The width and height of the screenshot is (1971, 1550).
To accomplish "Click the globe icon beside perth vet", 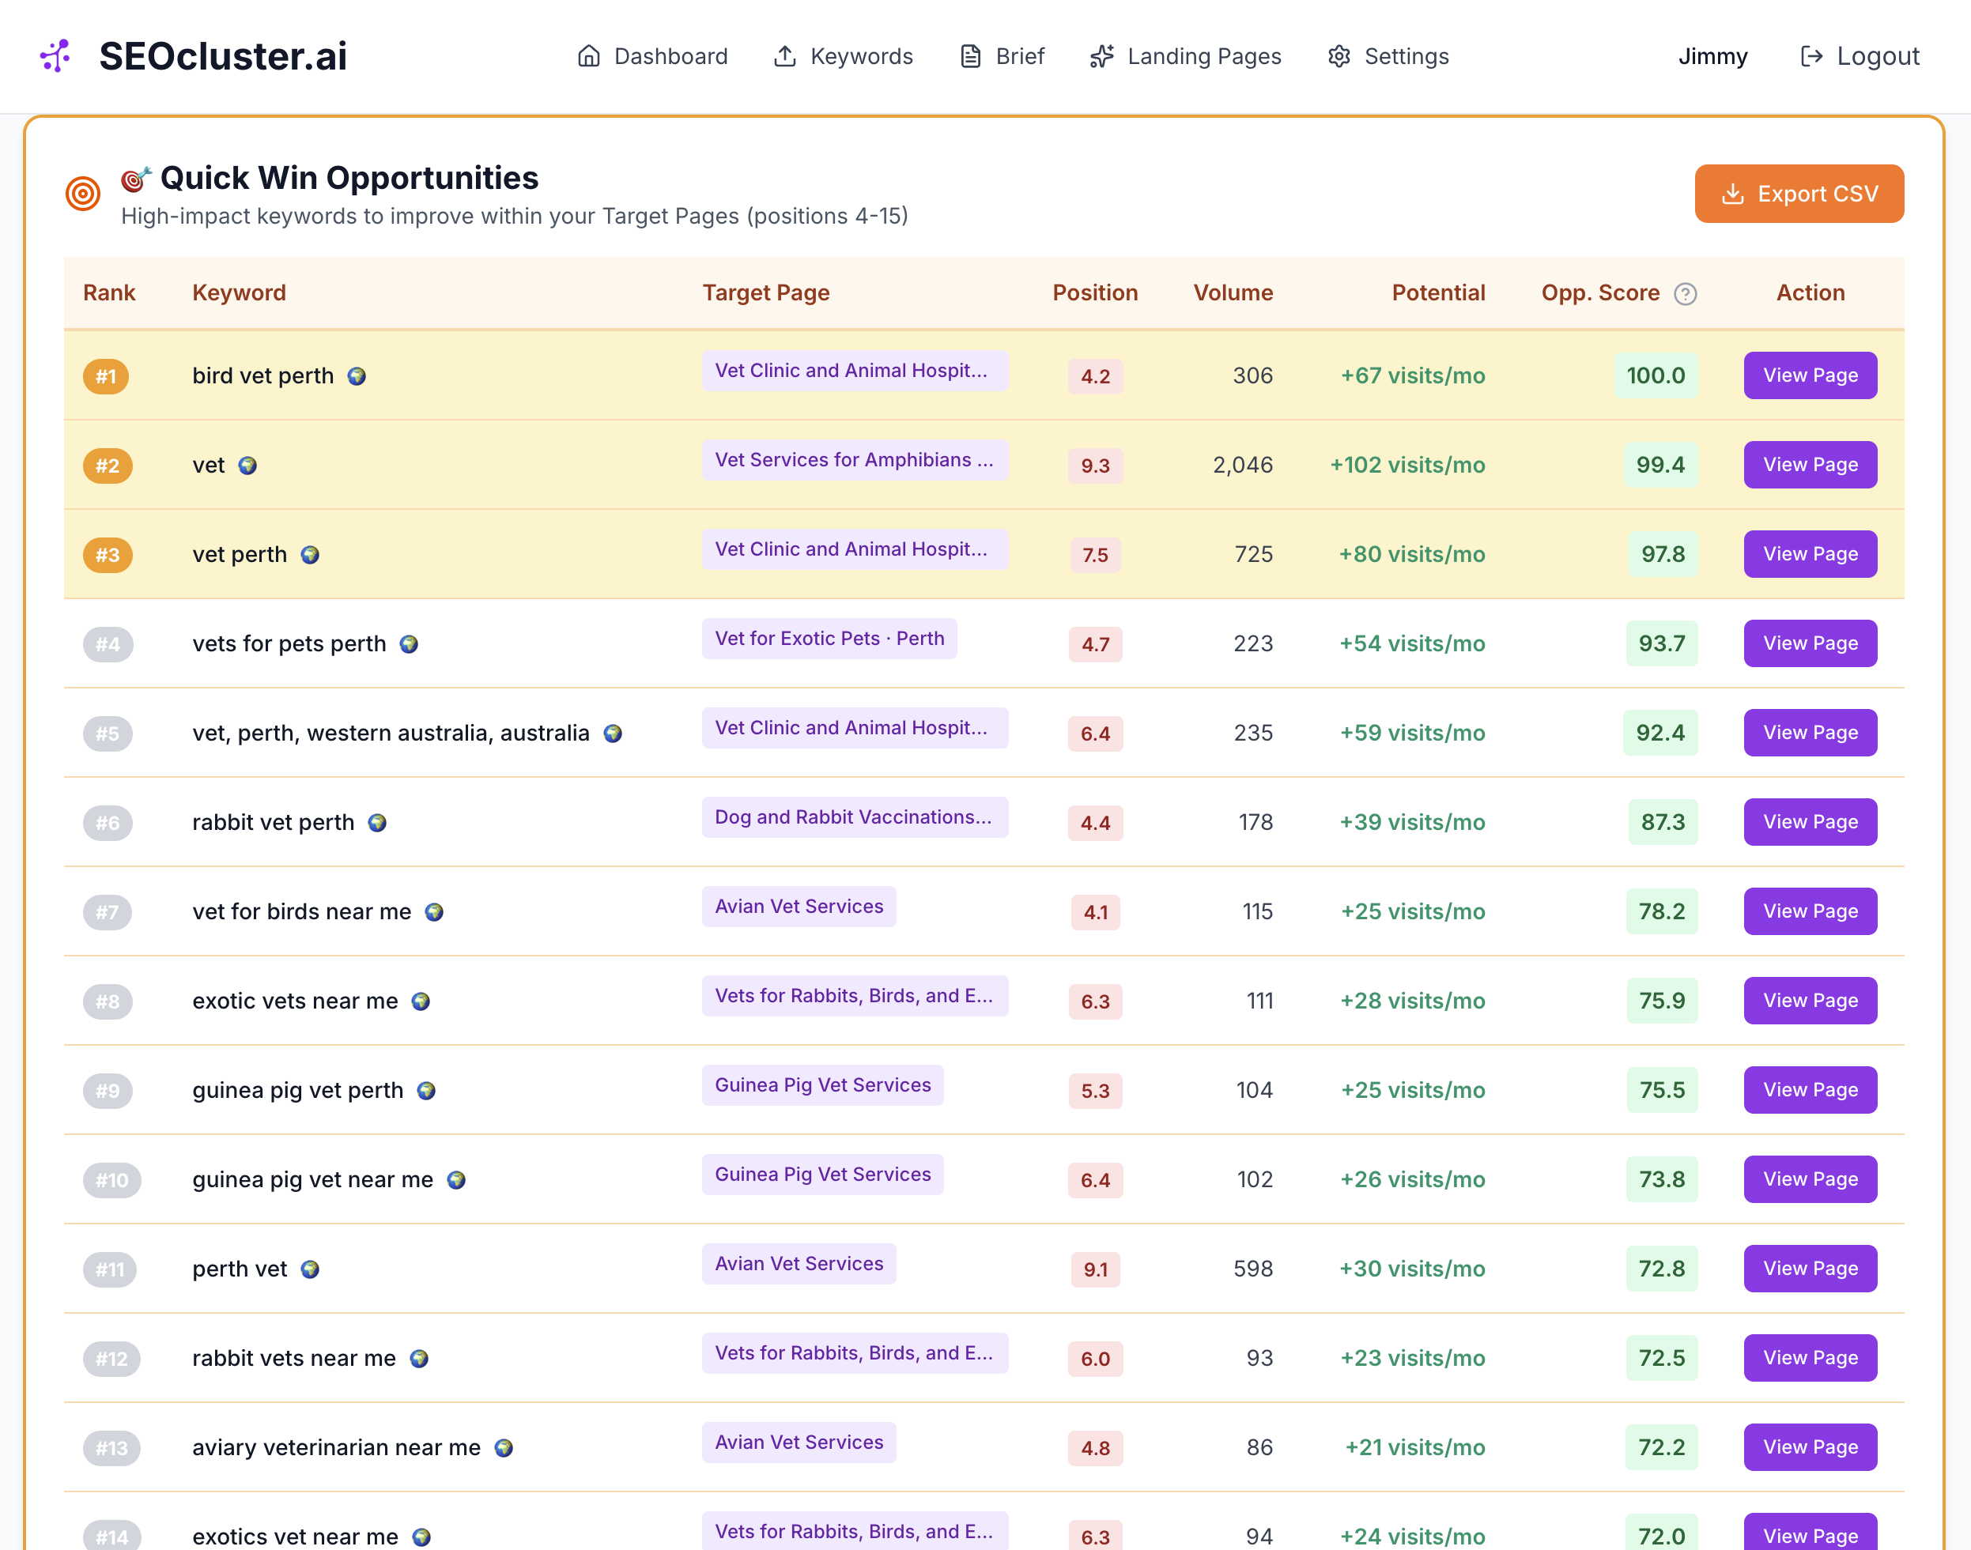I will point(310,1269).
